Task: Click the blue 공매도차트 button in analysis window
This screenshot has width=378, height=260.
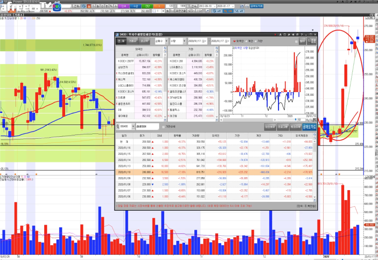Action: (309, 127)
